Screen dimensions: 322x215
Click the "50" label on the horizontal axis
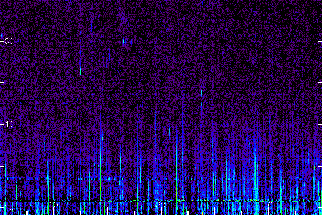click(268, 205)
